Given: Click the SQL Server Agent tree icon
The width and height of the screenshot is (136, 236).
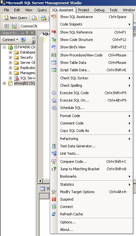Looking at the screenshot, I should coord(16,78).
